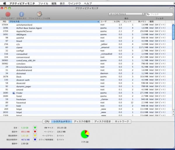Select the clamd process row

pyautogui.click(x=86, y=47)
